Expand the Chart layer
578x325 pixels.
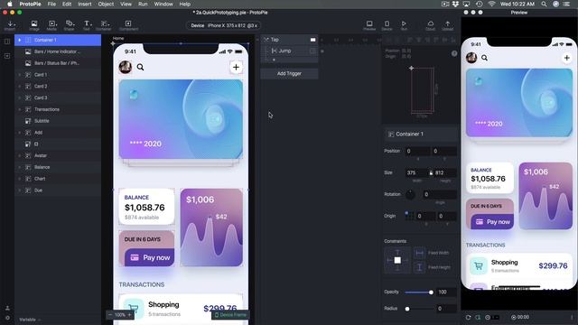pyautogui.click(x=20, y=179)
